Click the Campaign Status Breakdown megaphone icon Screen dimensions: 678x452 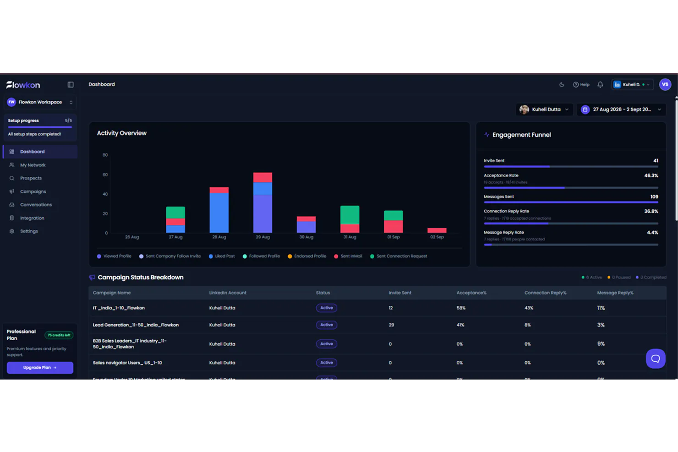[92, 278]
